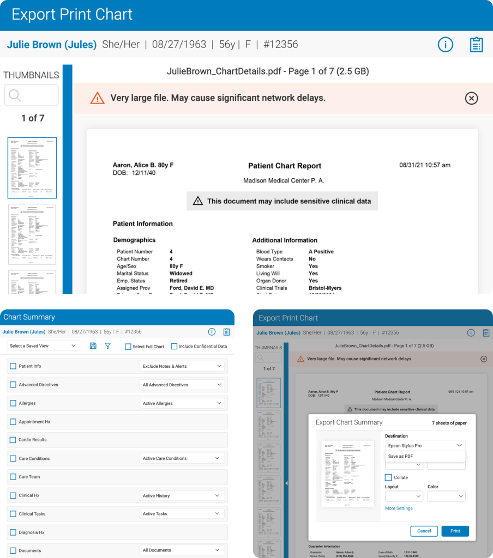Dismiss the large file warning in top panel
The height and width of the screenshot is (558, 493).
[471, 98]
